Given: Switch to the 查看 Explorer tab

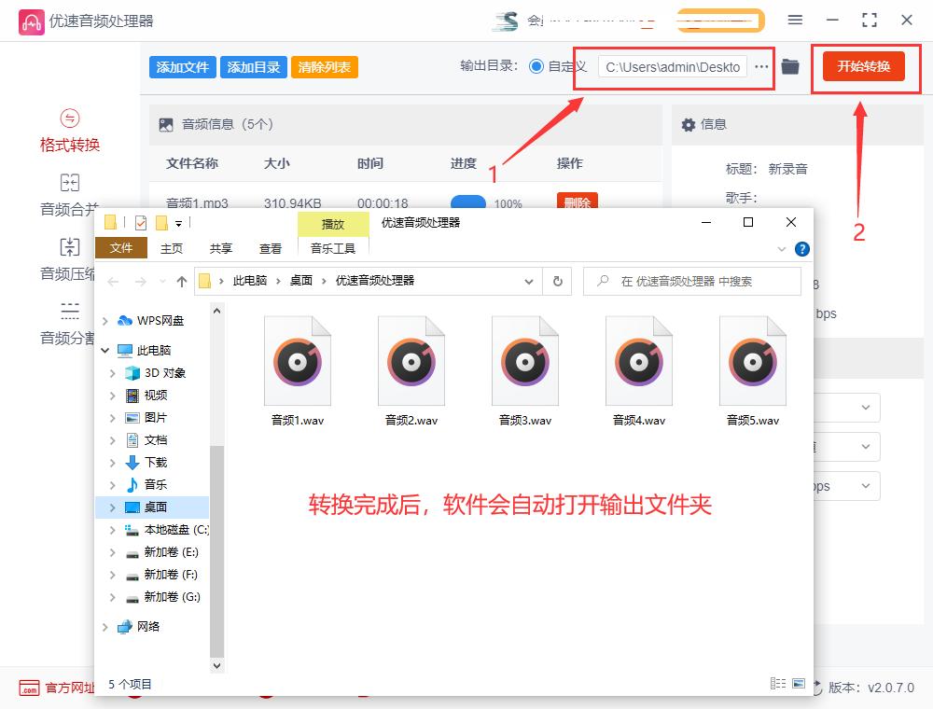Looking at the screenshot, I should click(x=271, y=248).
